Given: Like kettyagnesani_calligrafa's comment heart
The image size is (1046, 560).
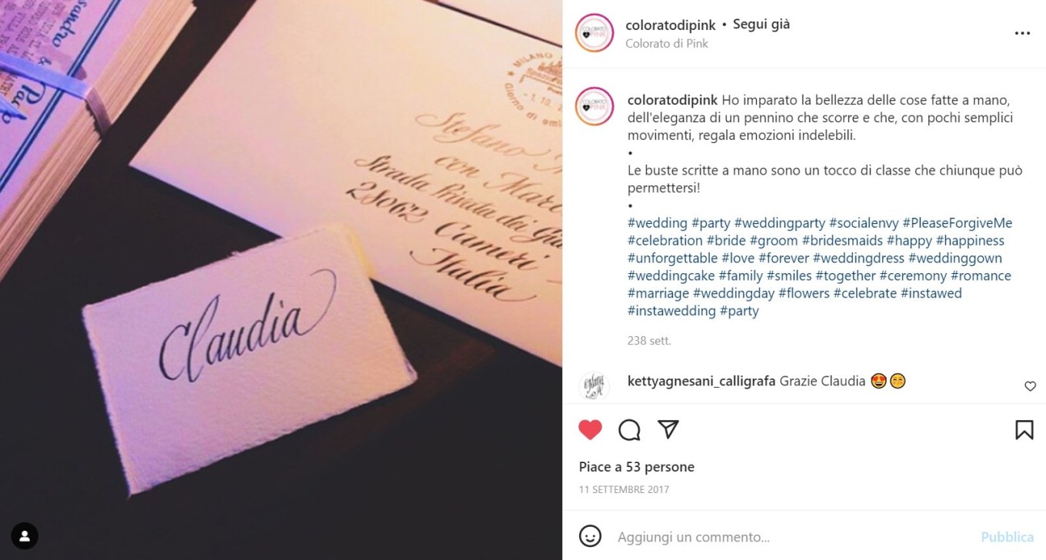Looking at the screenshot, I should [x=1030, y=386].
